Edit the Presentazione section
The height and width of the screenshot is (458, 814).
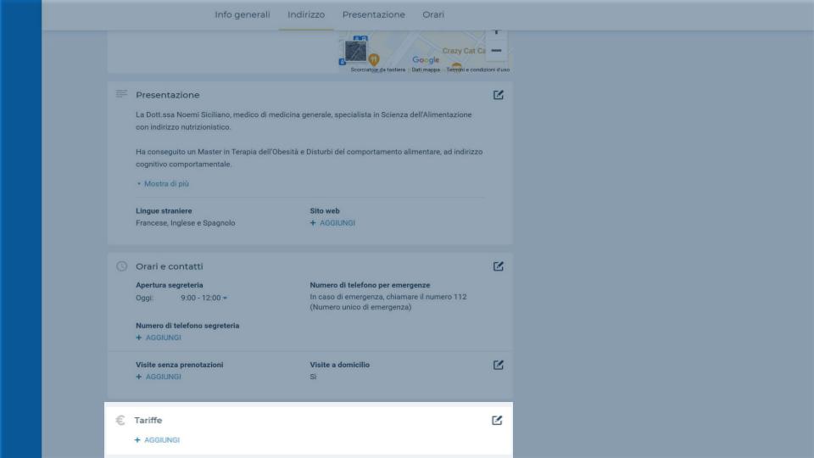(498, 95)
